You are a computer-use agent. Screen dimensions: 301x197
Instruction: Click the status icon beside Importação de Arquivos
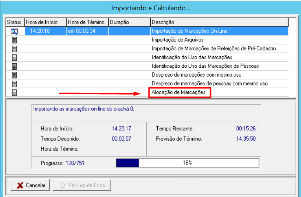(x=14, y=40)
